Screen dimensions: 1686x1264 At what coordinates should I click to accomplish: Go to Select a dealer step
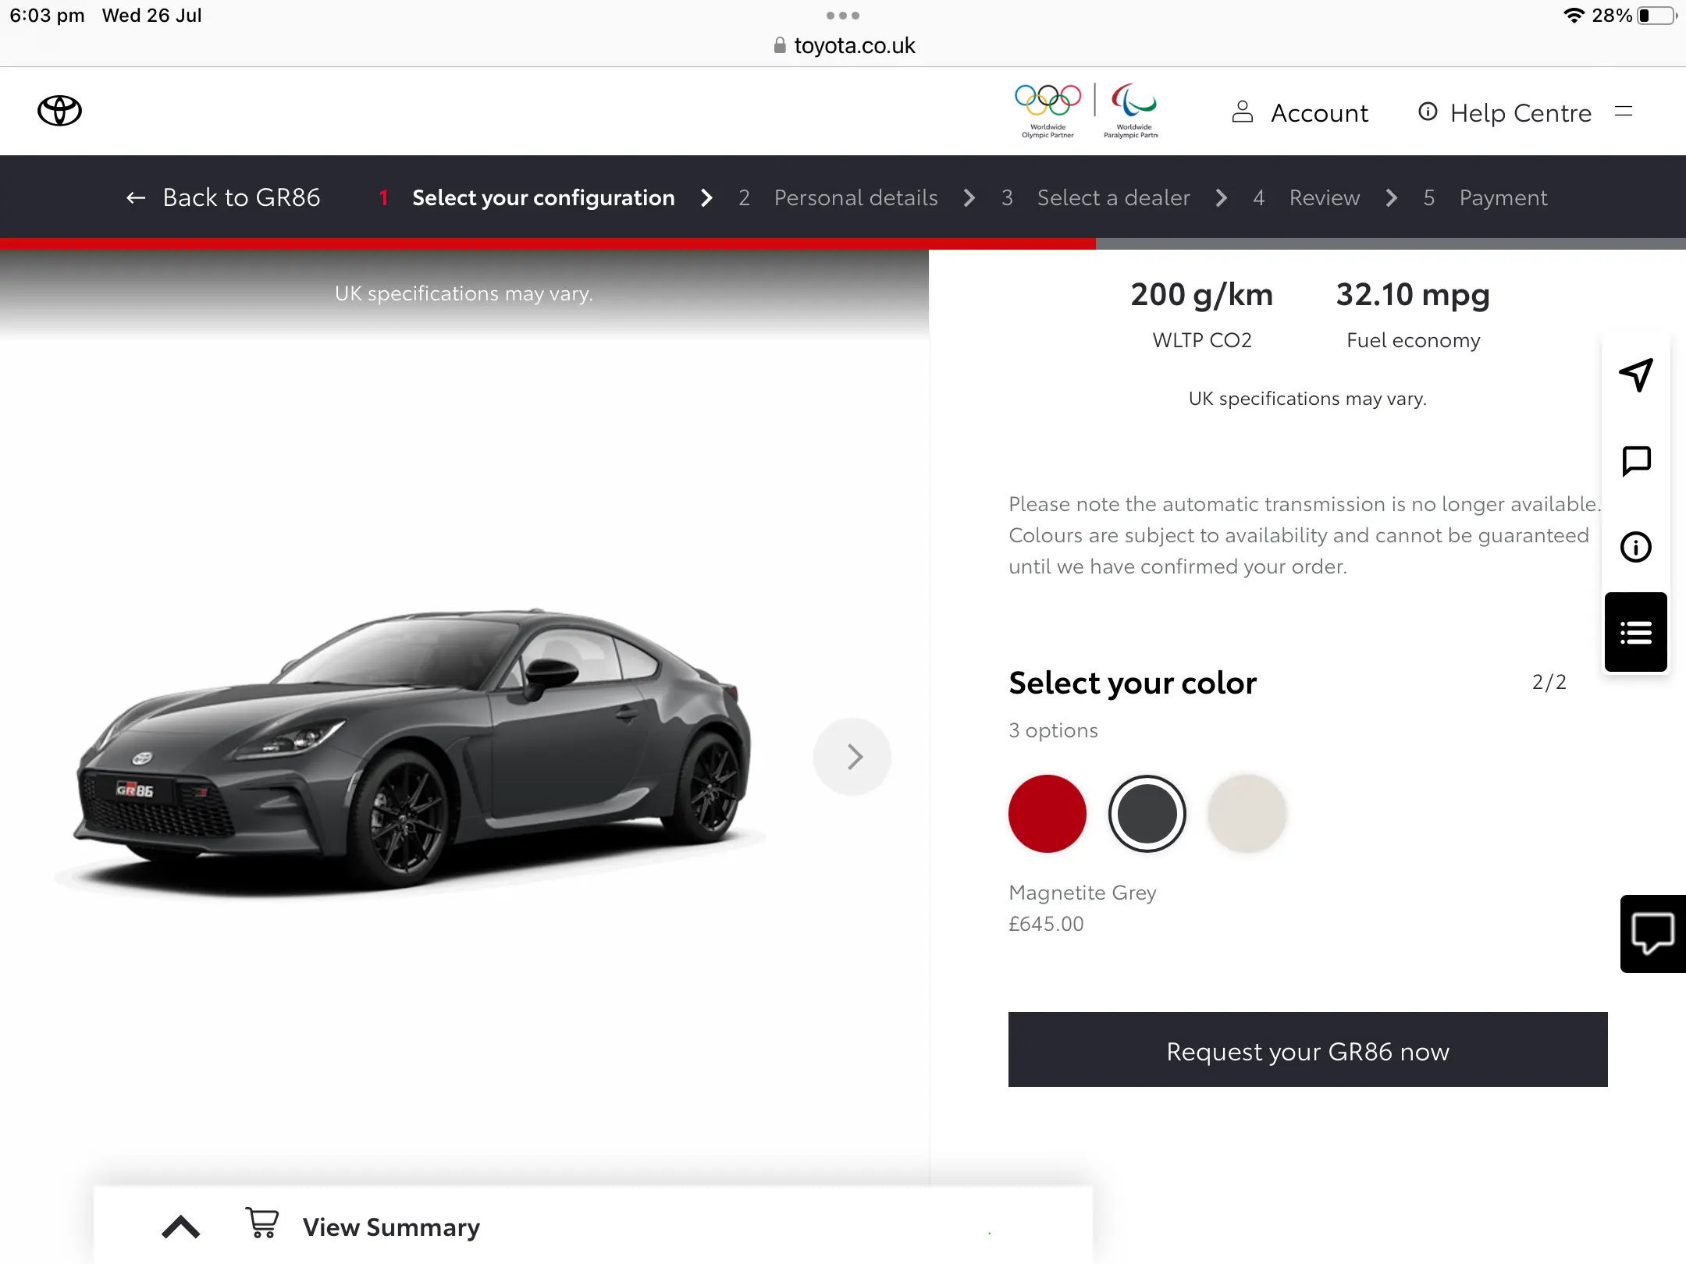click(x=1114, y=198)
